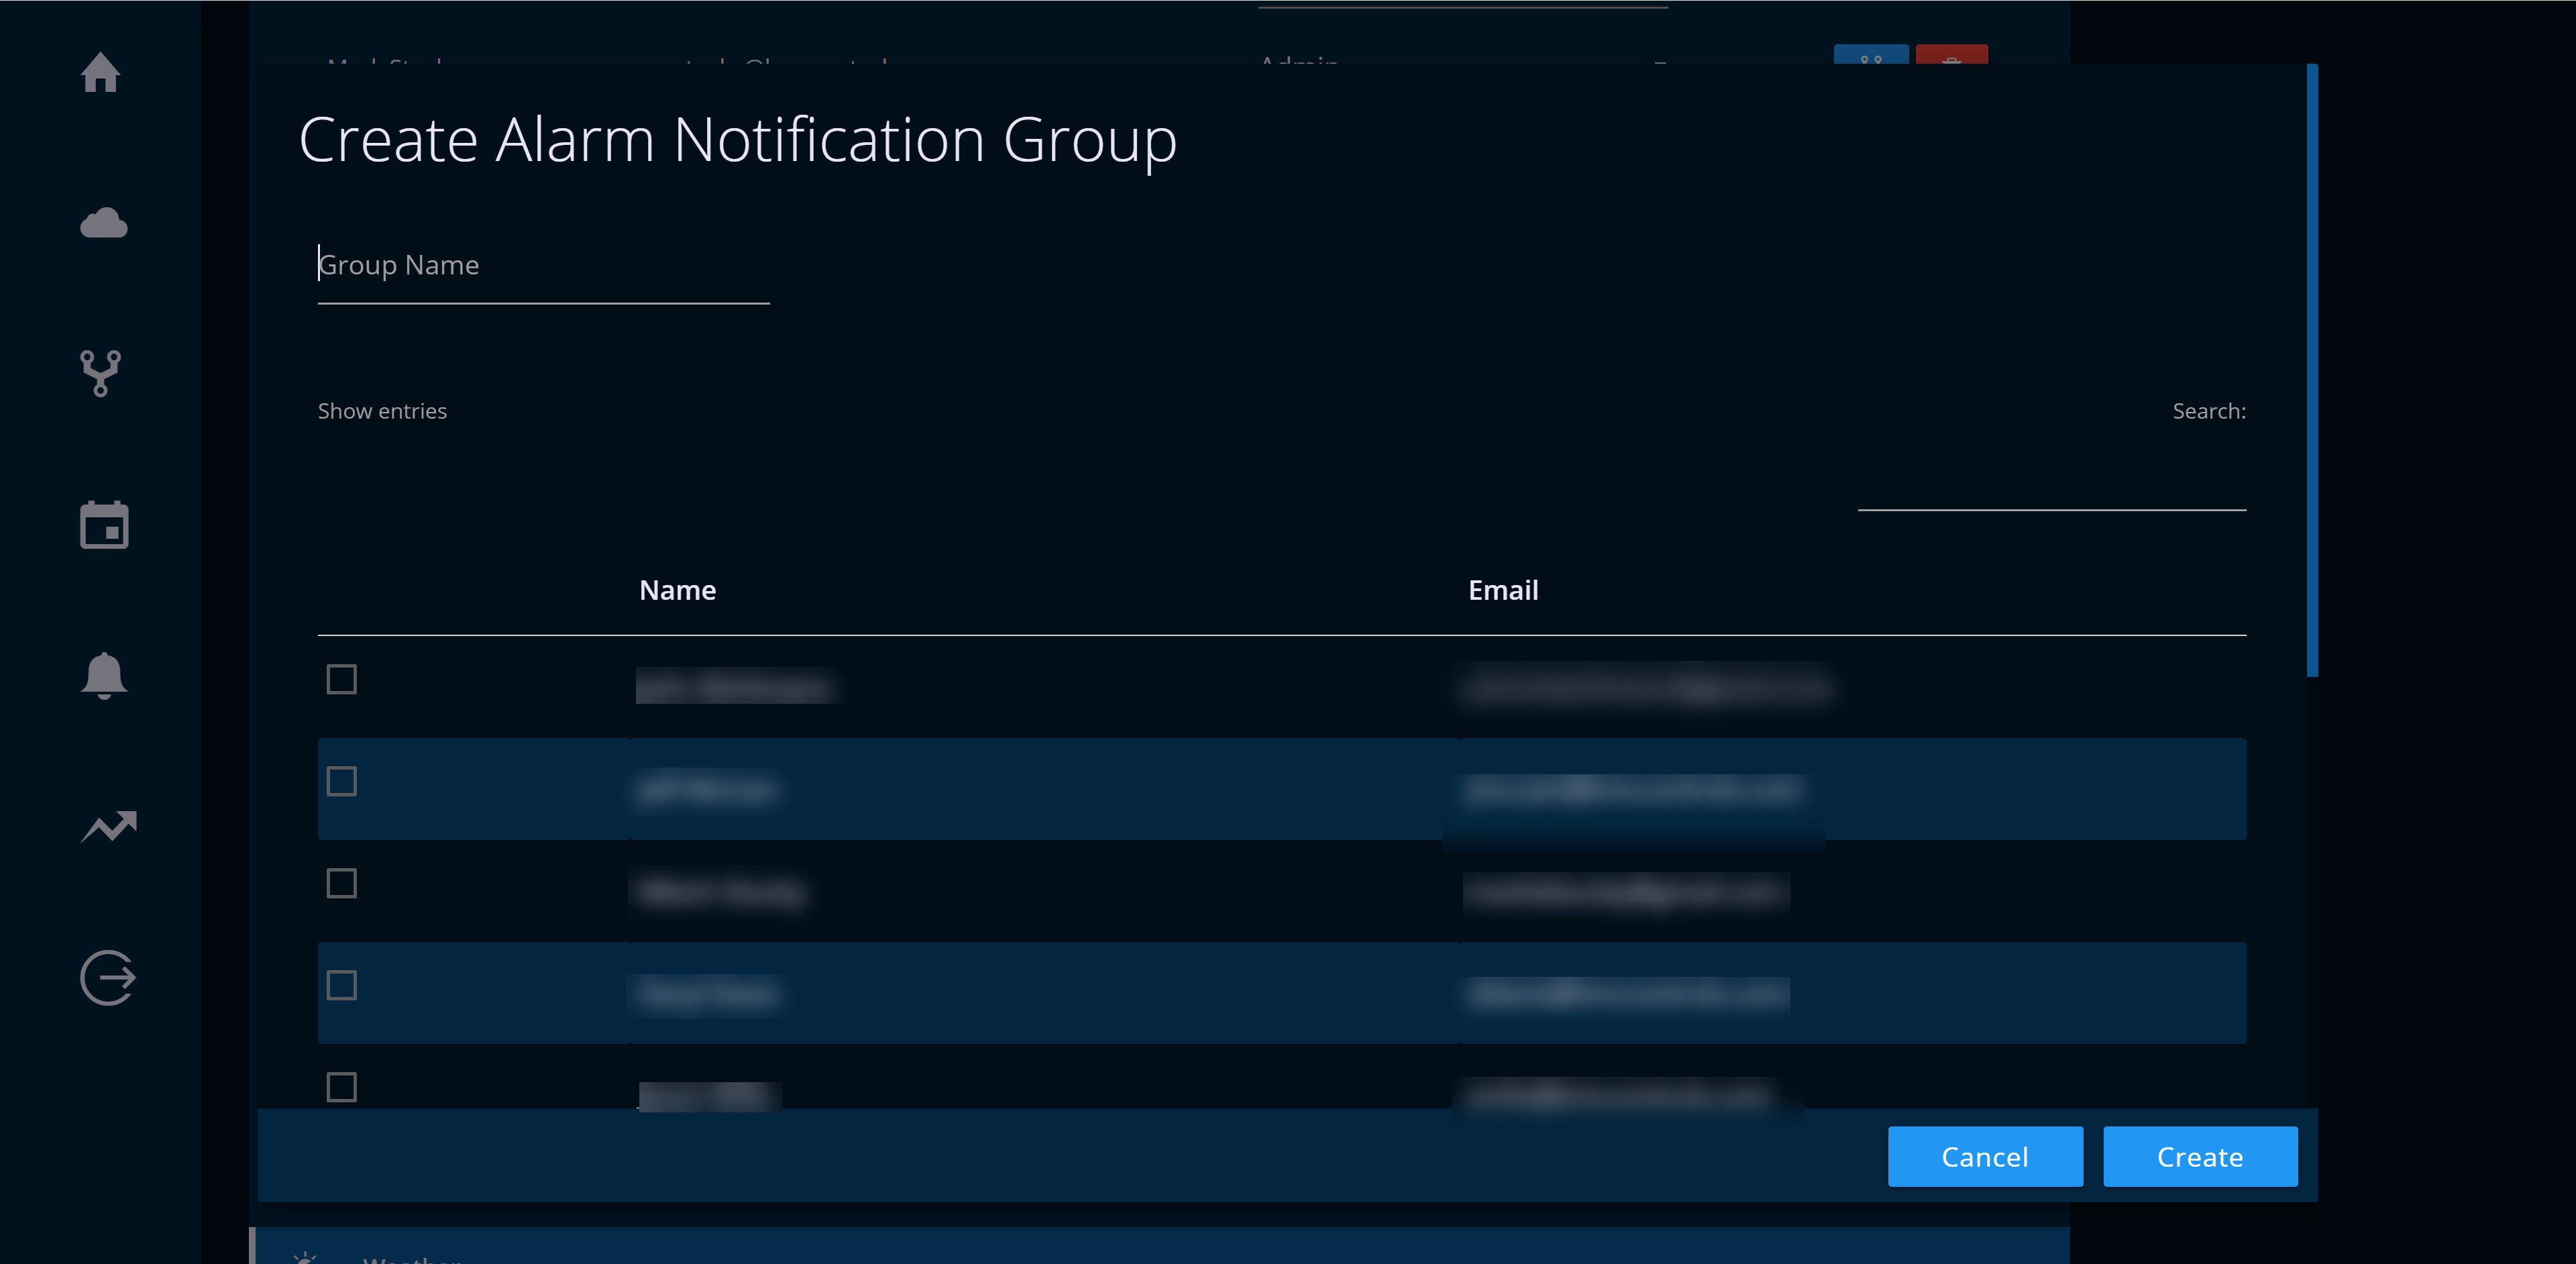This screenshot has height=1264, width=2576.
Task: Tick the checkbox in the first user row
Action: tap(342, 679)
